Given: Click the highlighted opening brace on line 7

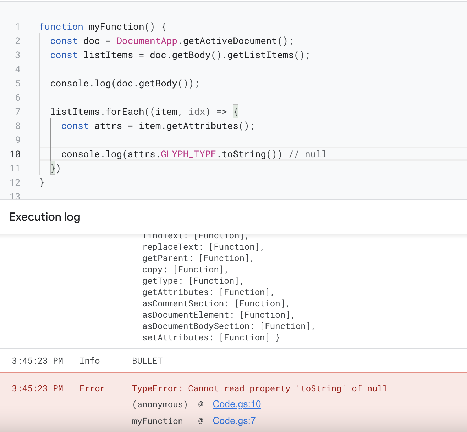Looking at the screenshot, I should (x=236, y=112).
